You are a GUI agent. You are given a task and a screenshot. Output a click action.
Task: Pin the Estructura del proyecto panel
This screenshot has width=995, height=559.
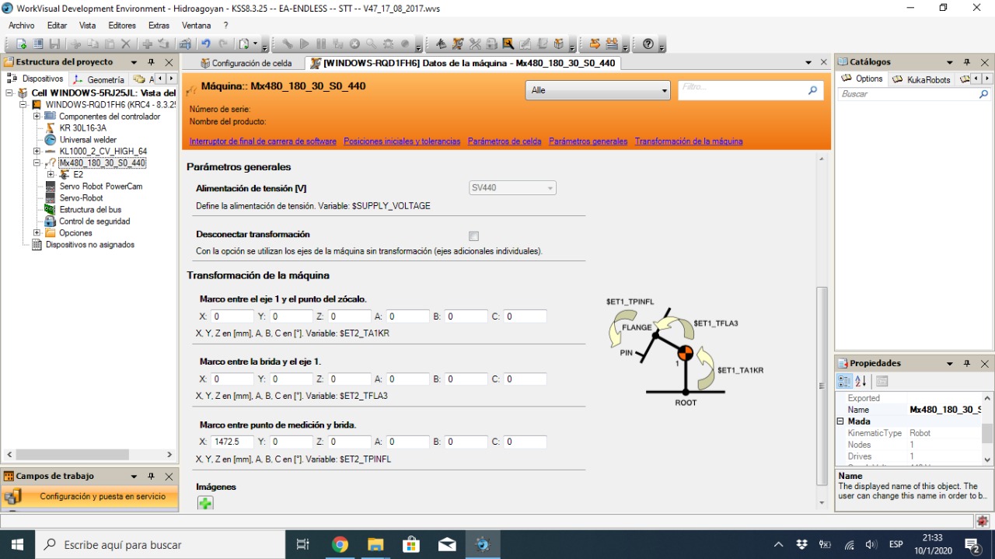click(152, 62)
